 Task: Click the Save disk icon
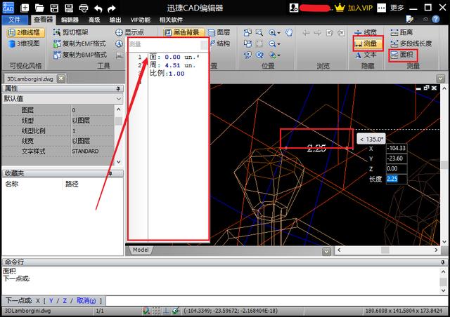coord(54,8)
